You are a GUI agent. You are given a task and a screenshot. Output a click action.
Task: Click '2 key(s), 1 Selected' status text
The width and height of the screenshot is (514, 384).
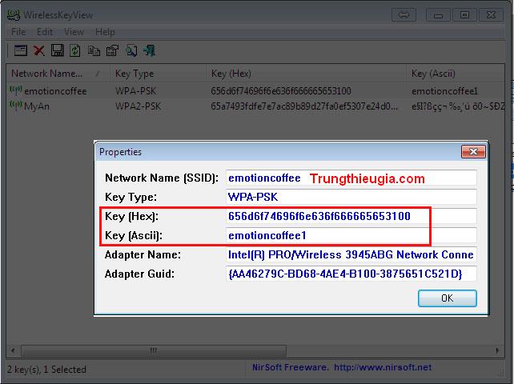click(46, 370)
